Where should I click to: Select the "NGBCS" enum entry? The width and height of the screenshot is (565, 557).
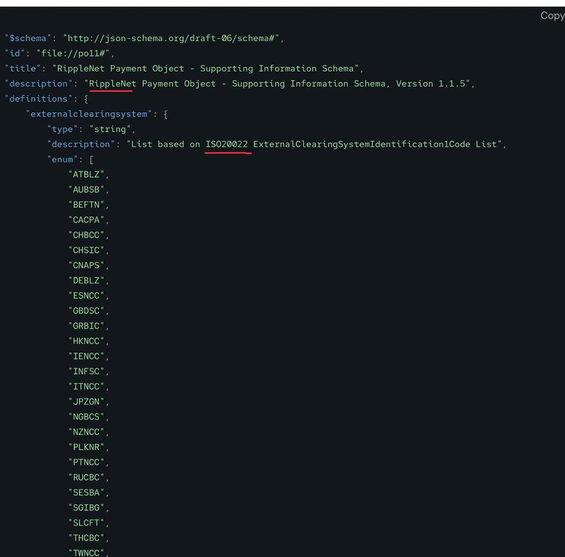click(x=86, y=417)
